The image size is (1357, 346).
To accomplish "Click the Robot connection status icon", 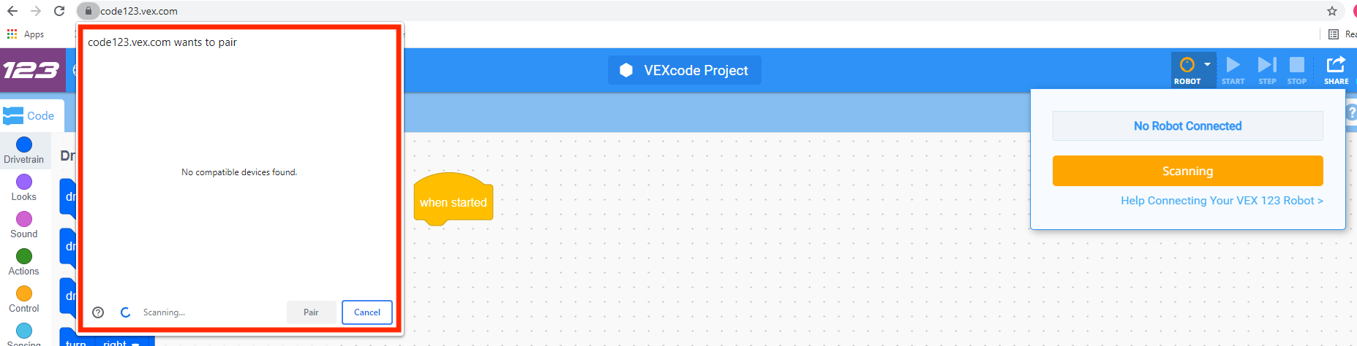I will [x=1187, y=66].
